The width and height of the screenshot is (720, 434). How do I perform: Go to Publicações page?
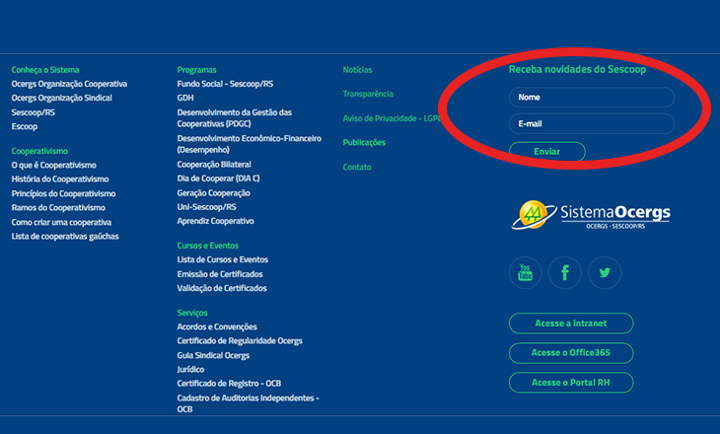(364, 143)
